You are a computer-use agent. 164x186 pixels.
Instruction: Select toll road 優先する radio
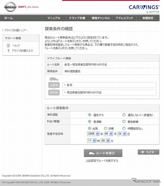pos(90,115)
